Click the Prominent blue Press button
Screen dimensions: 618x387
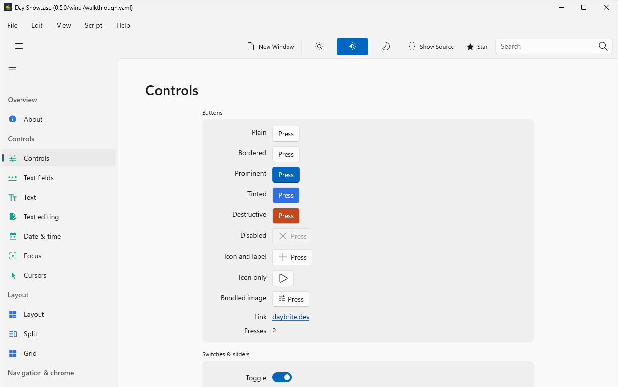pos(286,175)
